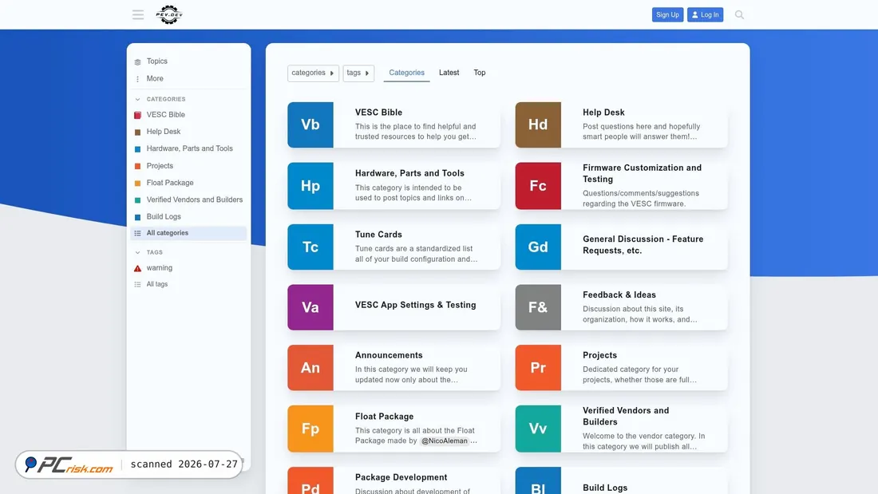Viewport: 878px width, 494px height.
Task: Switch to the Top tab
Action: (x=480, y=73)
